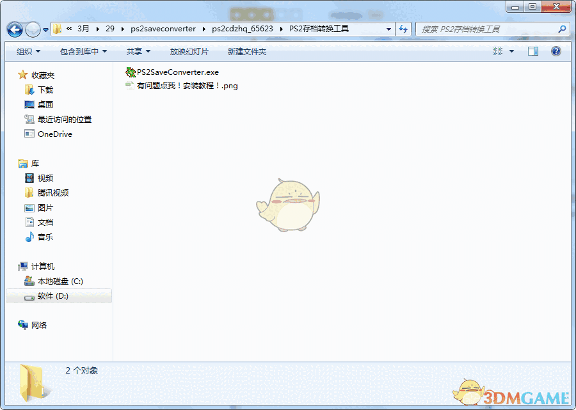
Task: Open the 组织 (Organize) dropdown menu
Action: [28, 52]
